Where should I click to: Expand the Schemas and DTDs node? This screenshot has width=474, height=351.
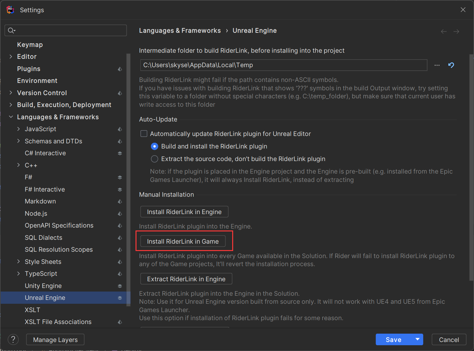(x=19, y=141)
